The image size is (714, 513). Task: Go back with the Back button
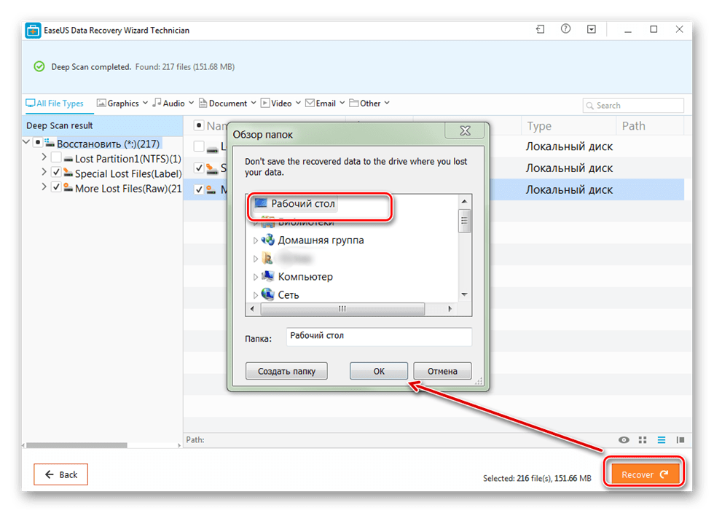(60, 474)
